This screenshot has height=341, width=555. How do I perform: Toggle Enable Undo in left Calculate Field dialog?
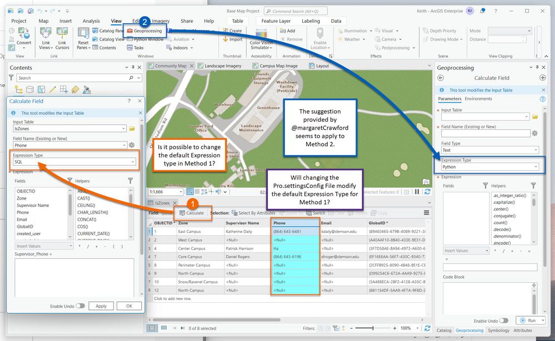pos(80,306)
